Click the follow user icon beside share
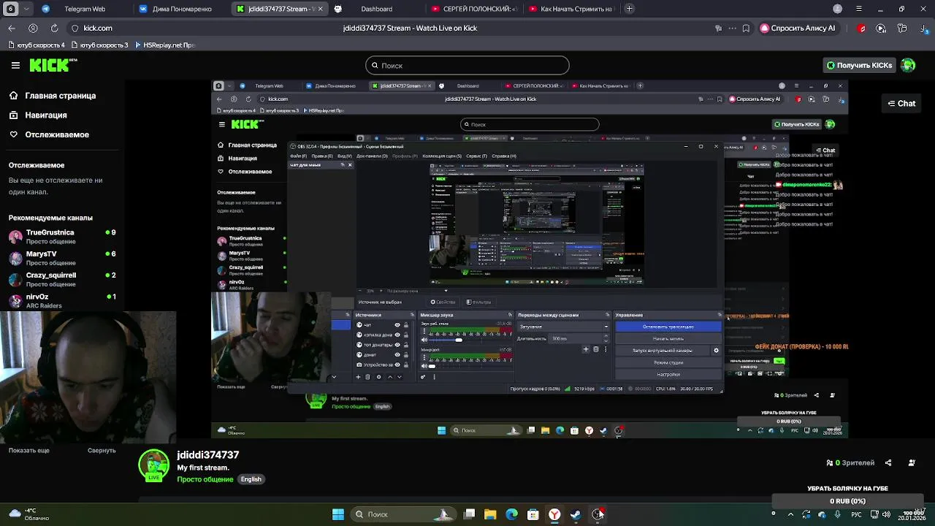Viewport: 935px width, 526px height. pos(912,462)
